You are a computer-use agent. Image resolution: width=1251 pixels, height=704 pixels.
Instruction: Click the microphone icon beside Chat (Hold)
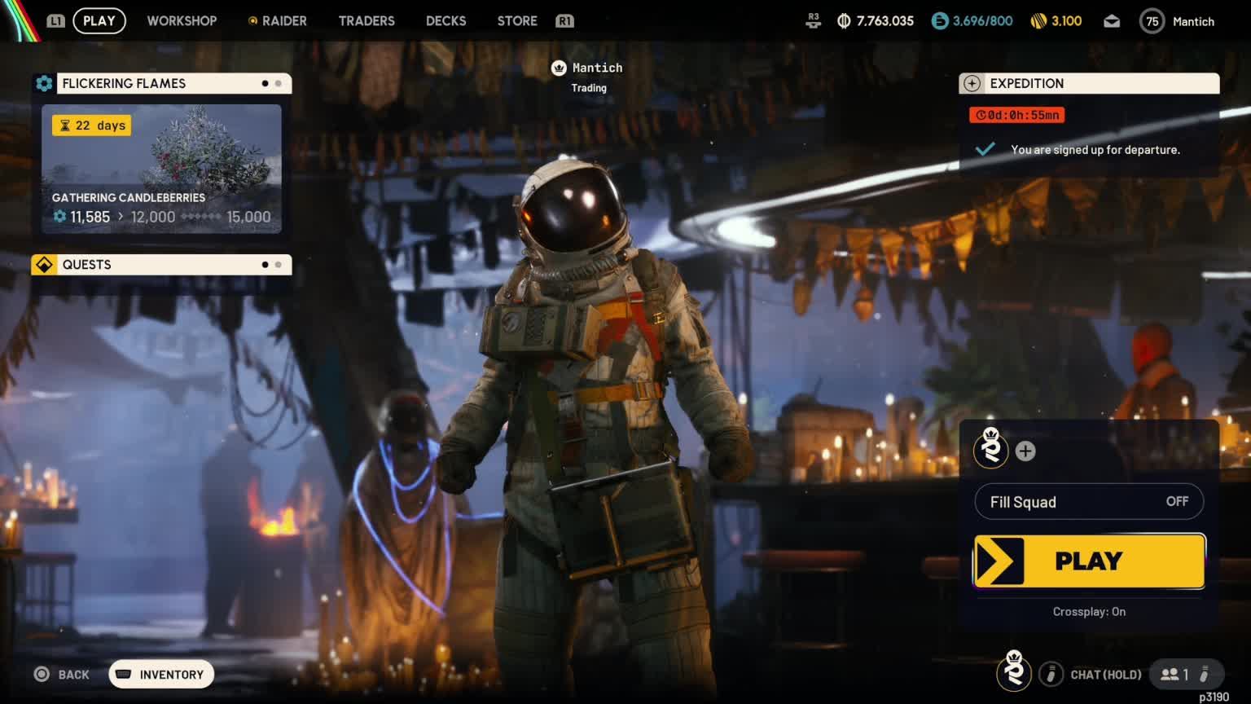click(1051, 675)
